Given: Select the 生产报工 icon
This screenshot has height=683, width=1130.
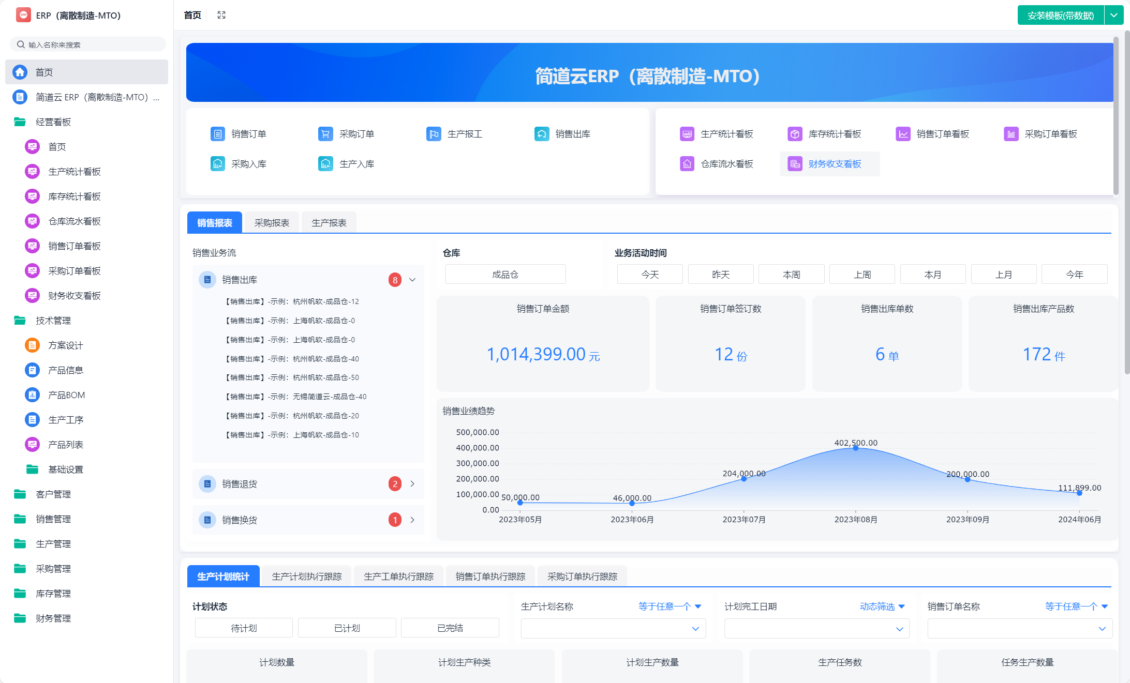Looking at the screenshot, I should pyautogui.click(x=433, y=133).
